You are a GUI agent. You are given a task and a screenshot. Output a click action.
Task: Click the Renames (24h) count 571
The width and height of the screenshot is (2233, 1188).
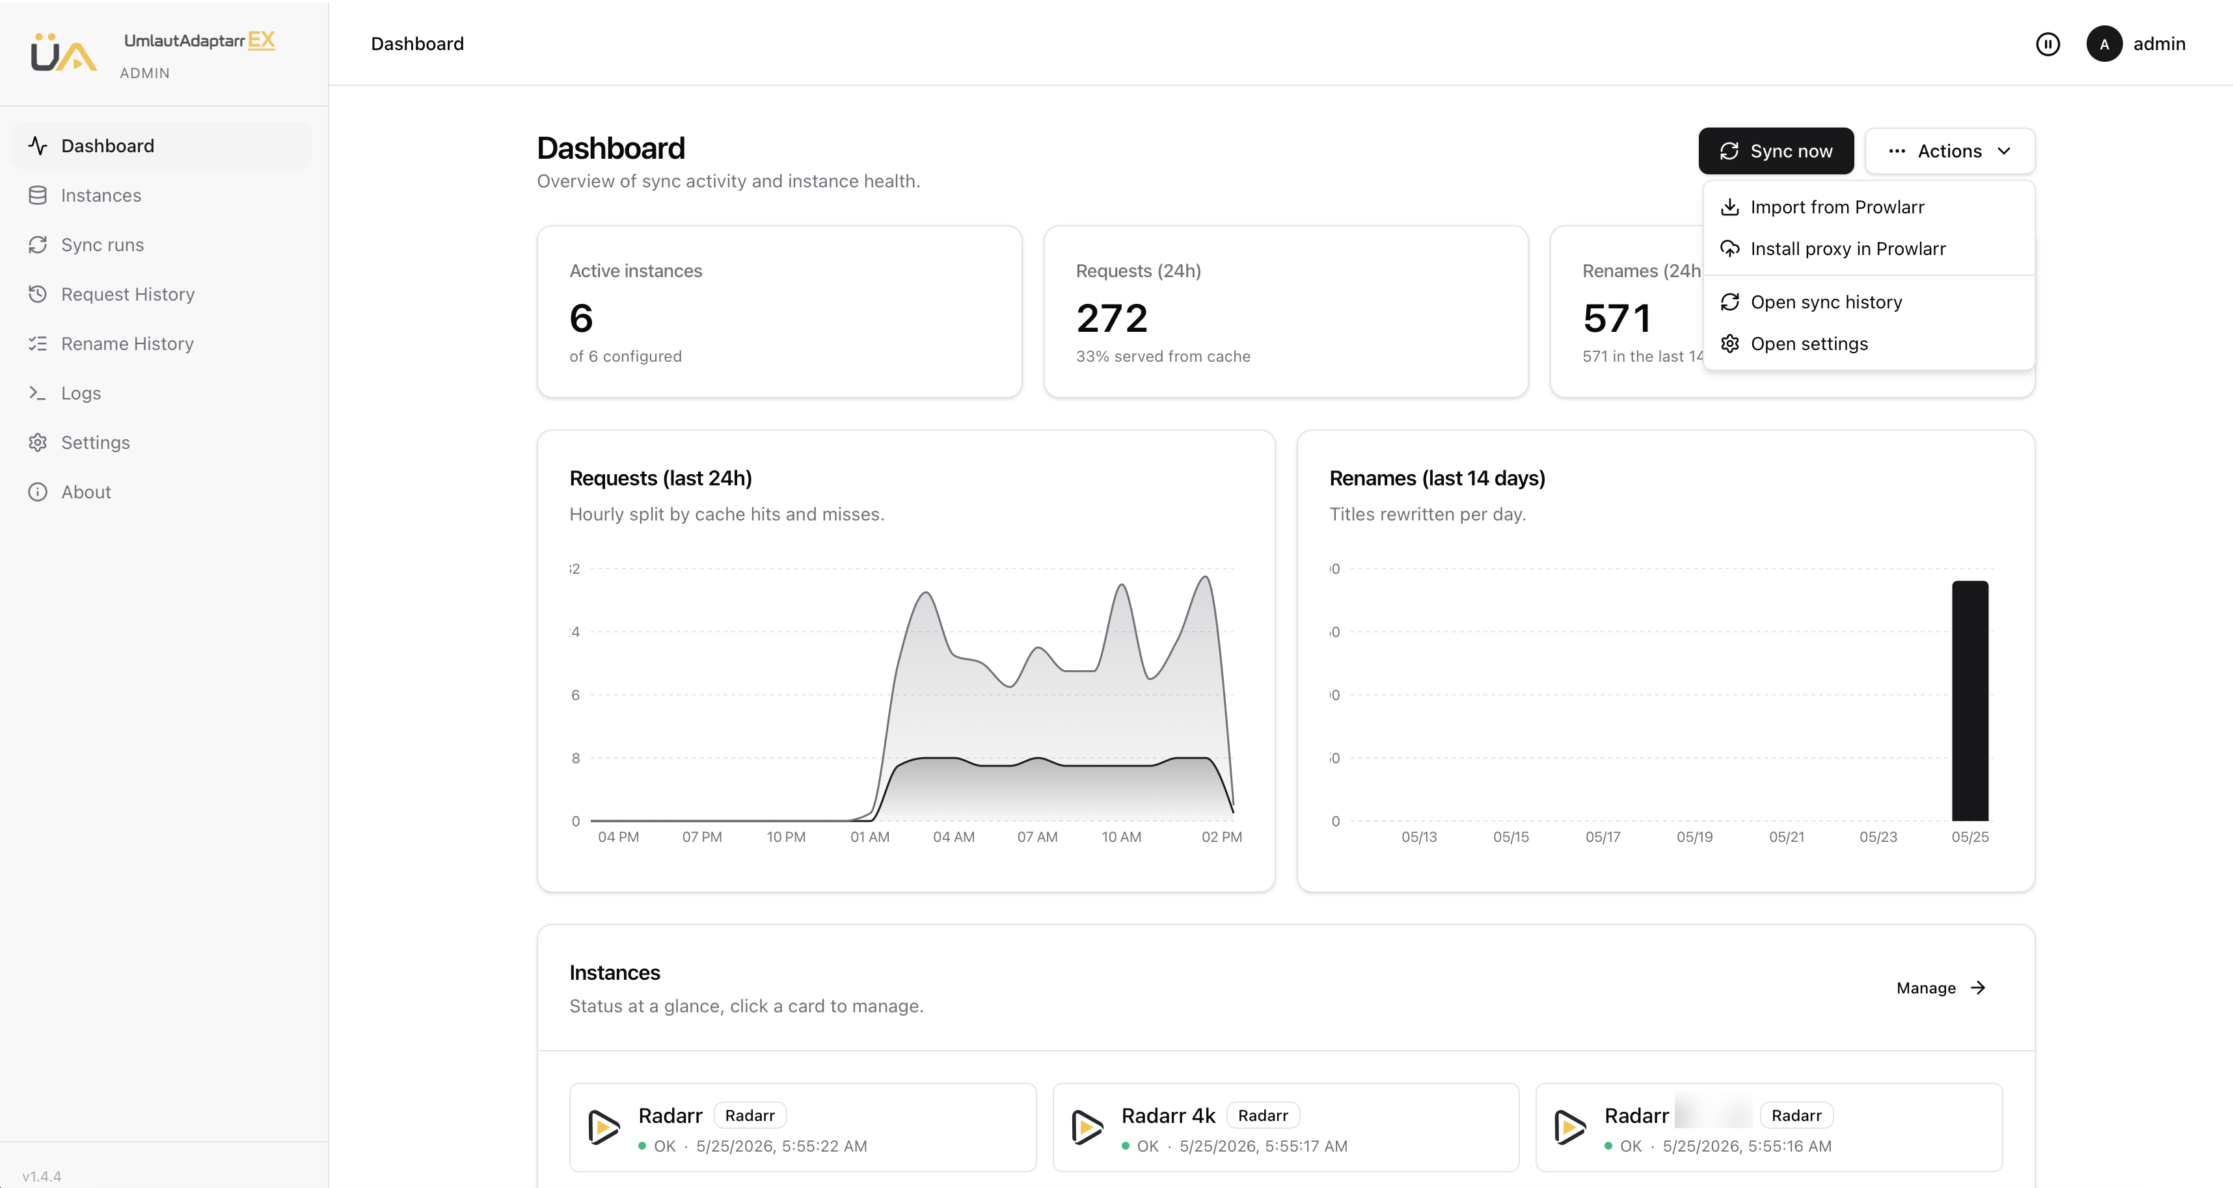1617,318
